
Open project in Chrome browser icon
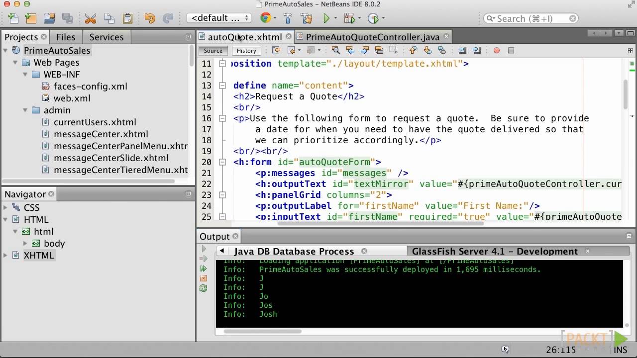tap(265, 18)
